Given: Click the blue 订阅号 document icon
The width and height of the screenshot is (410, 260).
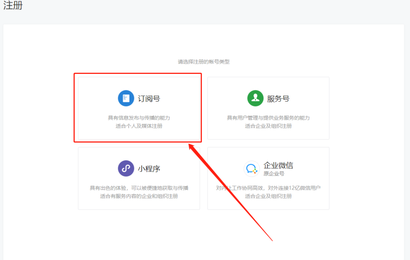Looking at the screenshot, I should (x=126, y=98).
